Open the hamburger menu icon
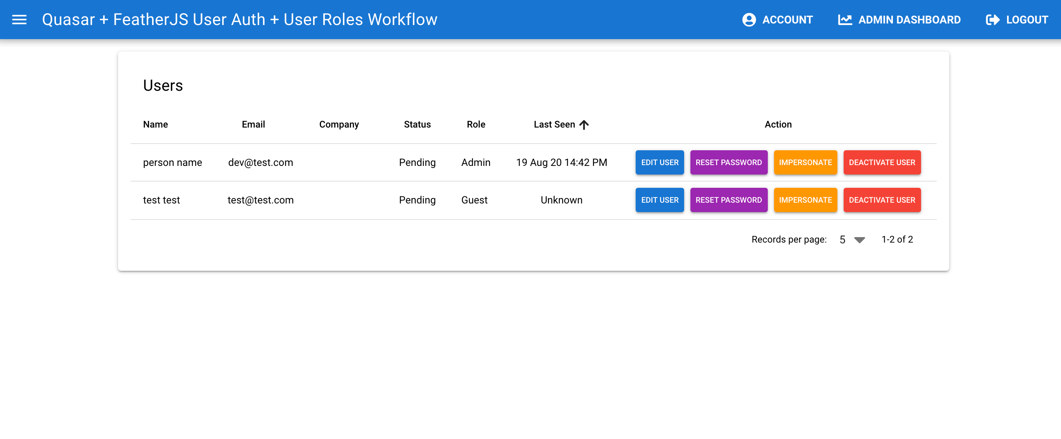The image size is (1061, 439). [x=20, y=20]
